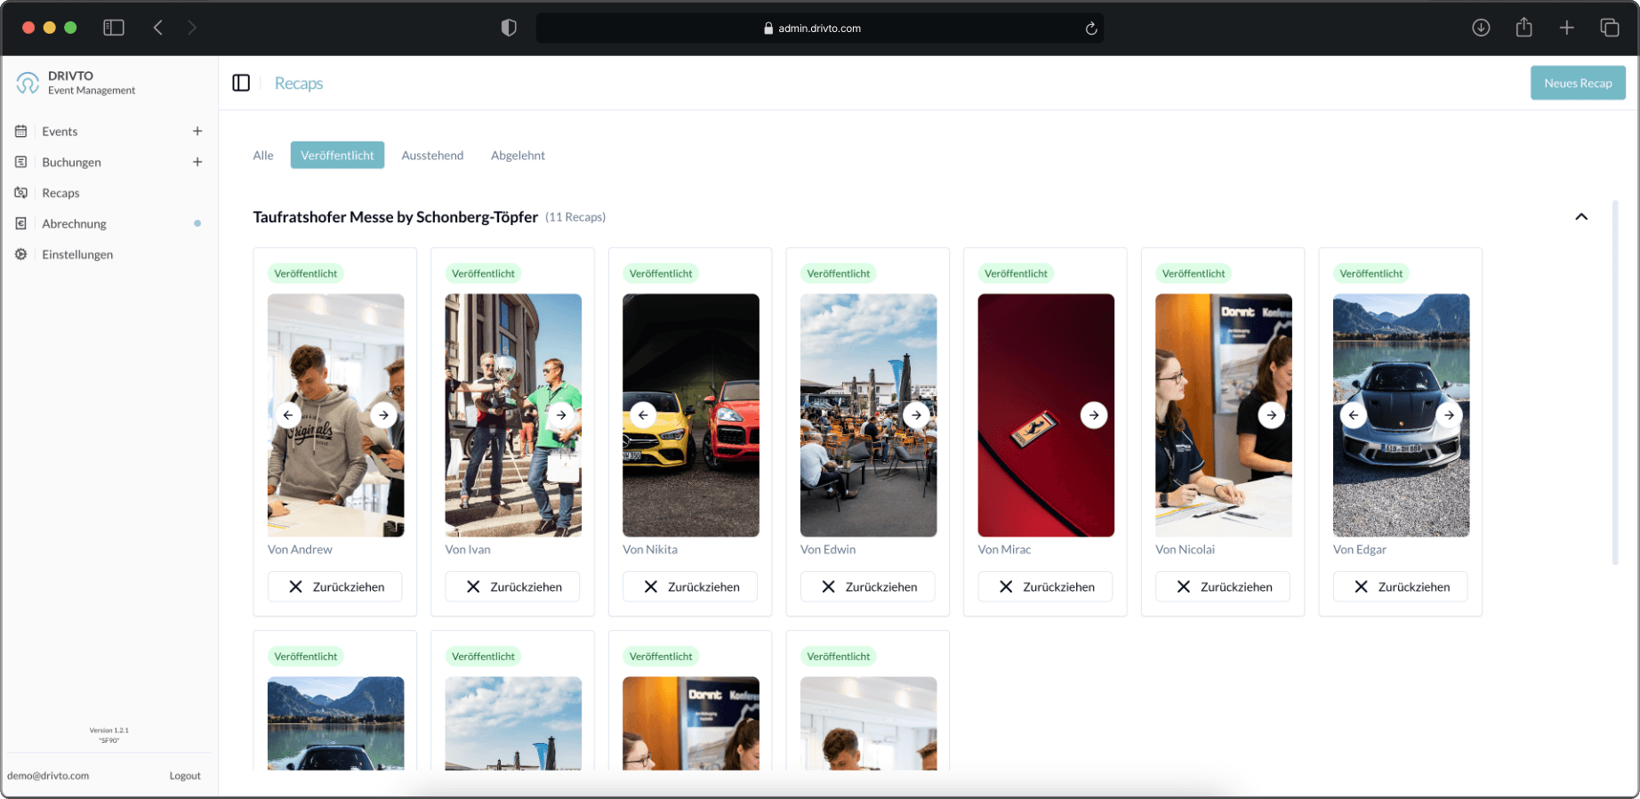This screenshot has height=799, width=1640.
Task: Select the Alle filter tab
Action: 263,155
